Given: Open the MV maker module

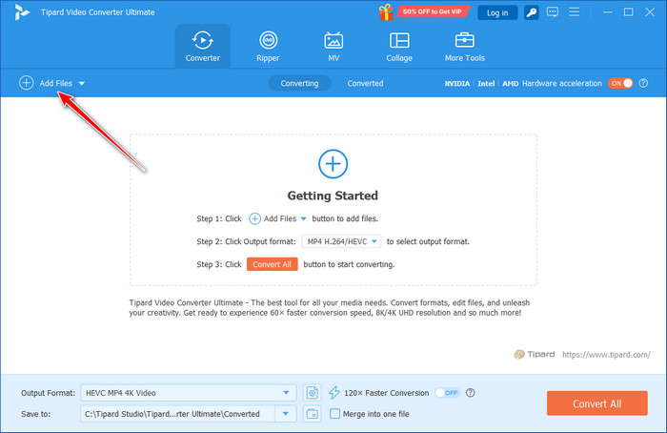Looking at the screenshot, I should (333, 46).
